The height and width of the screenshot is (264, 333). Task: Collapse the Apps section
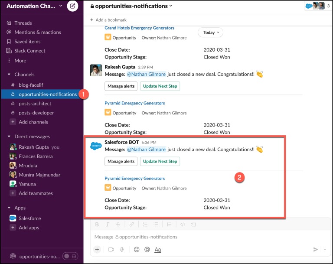point(9,208)
